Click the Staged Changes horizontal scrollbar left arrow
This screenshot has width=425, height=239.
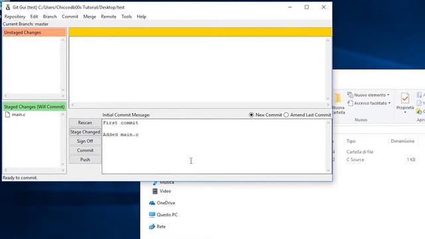[x=5, y=170]
